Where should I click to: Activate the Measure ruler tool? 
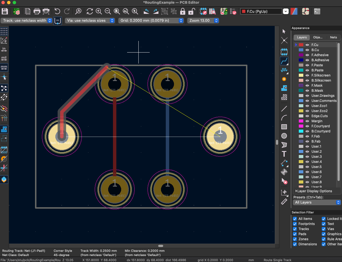[x=284, y=202]
